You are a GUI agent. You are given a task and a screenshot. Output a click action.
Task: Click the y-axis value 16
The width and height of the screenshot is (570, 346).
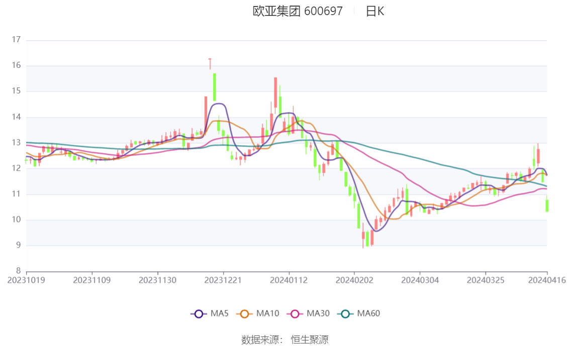[16, 65]
